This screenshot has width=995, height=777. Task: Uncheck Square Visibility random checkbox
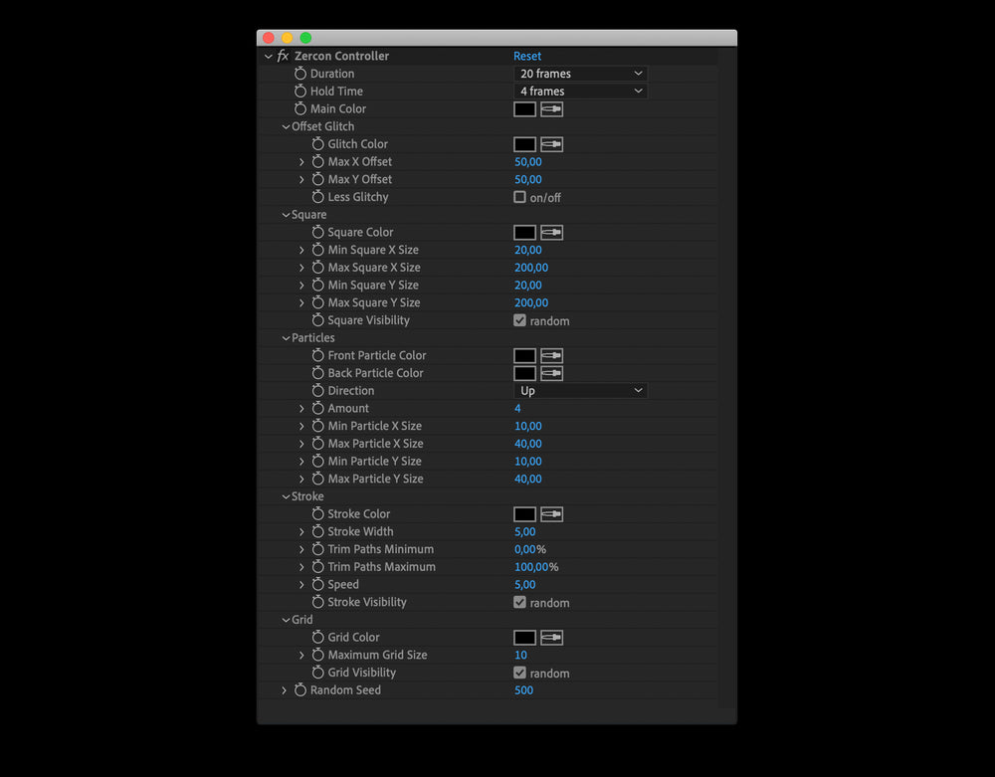coord(519,320)
